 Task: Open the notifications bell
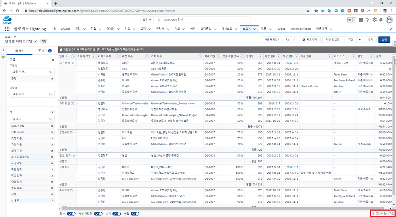[381, 20]
